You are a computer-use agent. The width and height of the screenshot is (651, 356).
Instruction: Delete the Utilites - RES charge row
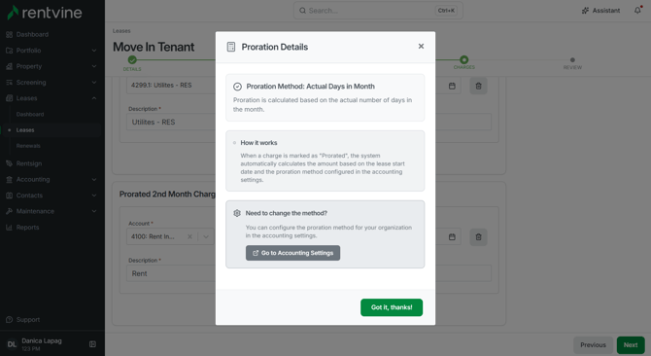478,86
